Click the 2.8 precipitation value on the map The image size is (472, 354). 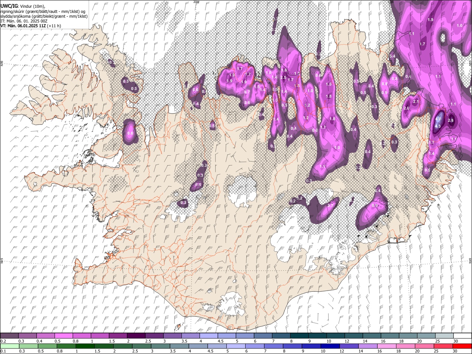click(x=451, y=120)
